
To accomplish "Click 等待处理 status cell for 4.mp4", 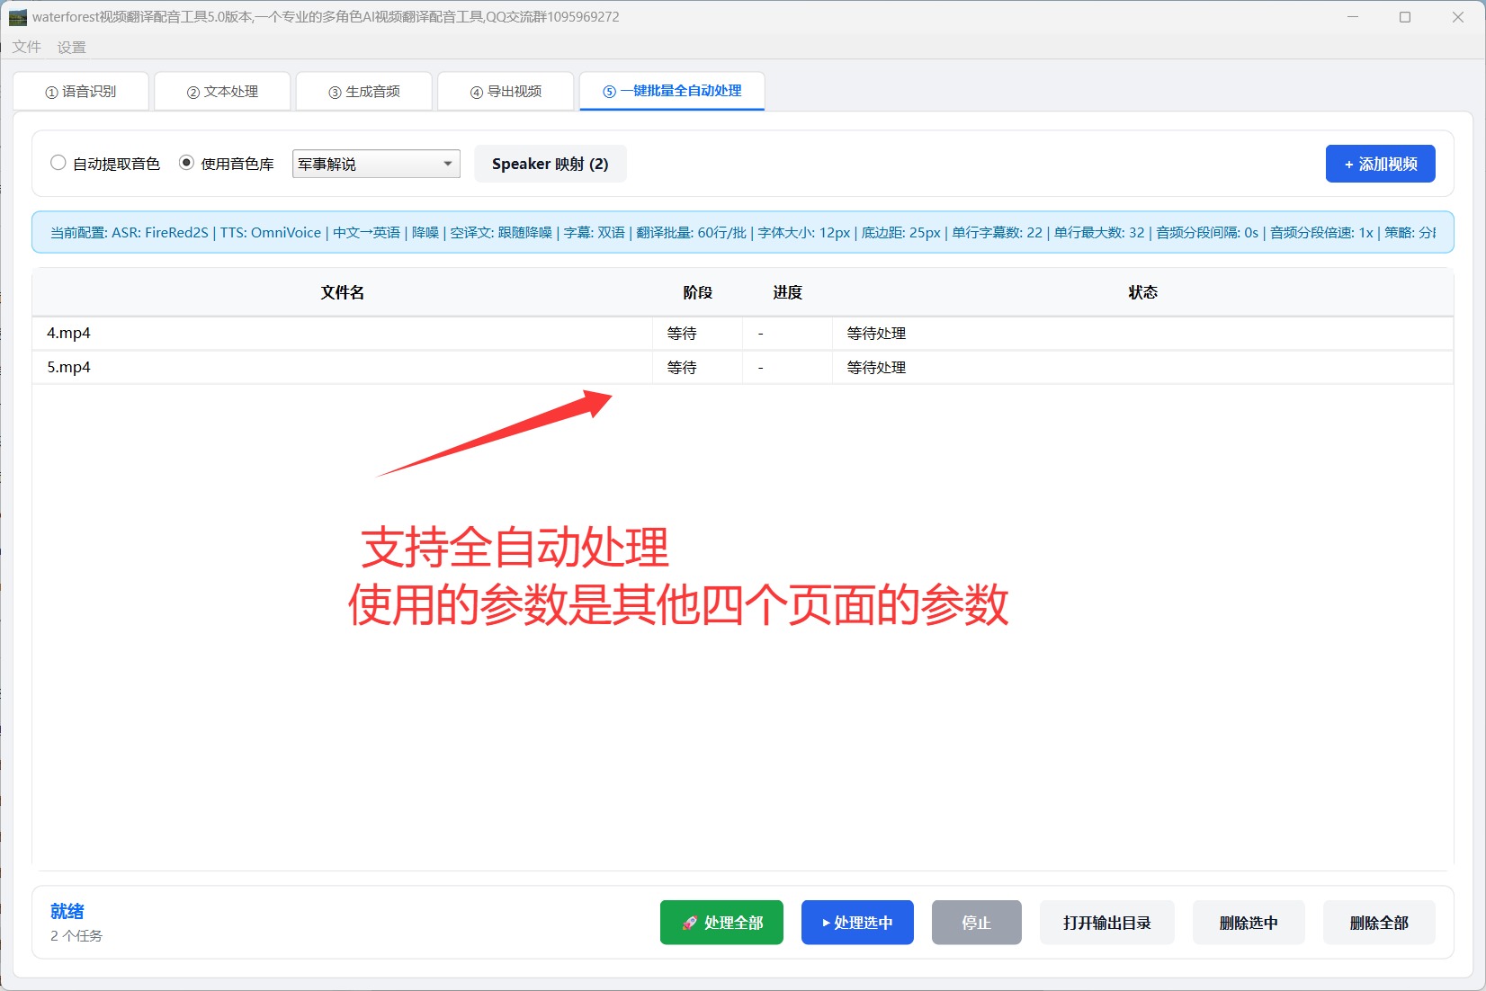I will (x=1142, y=333).
